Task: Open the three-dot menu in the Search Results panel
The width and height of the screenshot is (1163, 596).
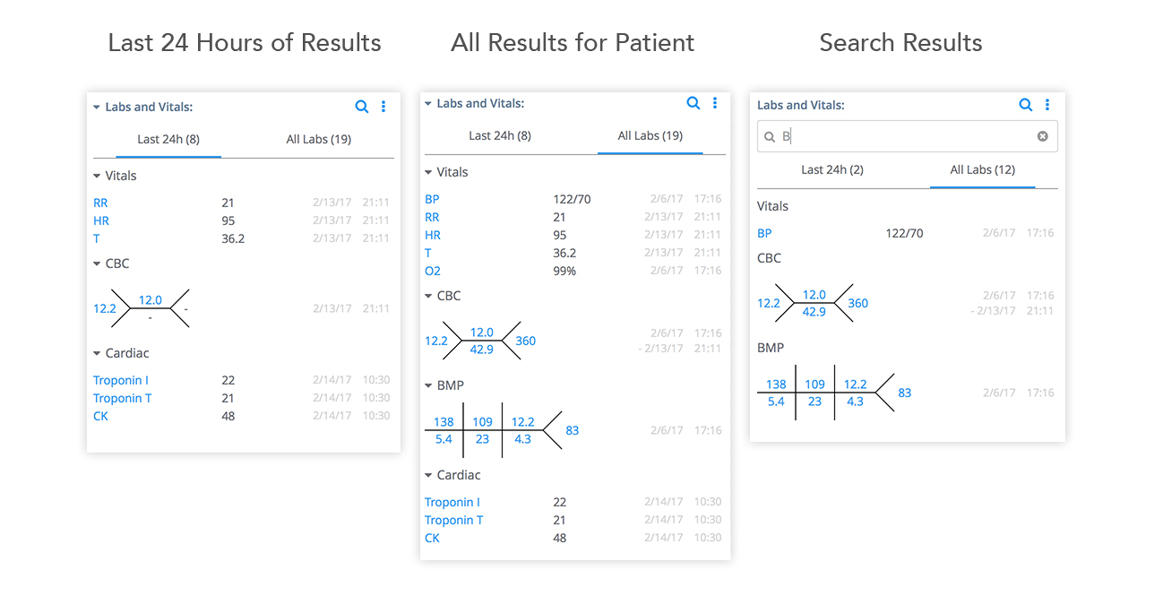Action: click(x=1047, y=105)
